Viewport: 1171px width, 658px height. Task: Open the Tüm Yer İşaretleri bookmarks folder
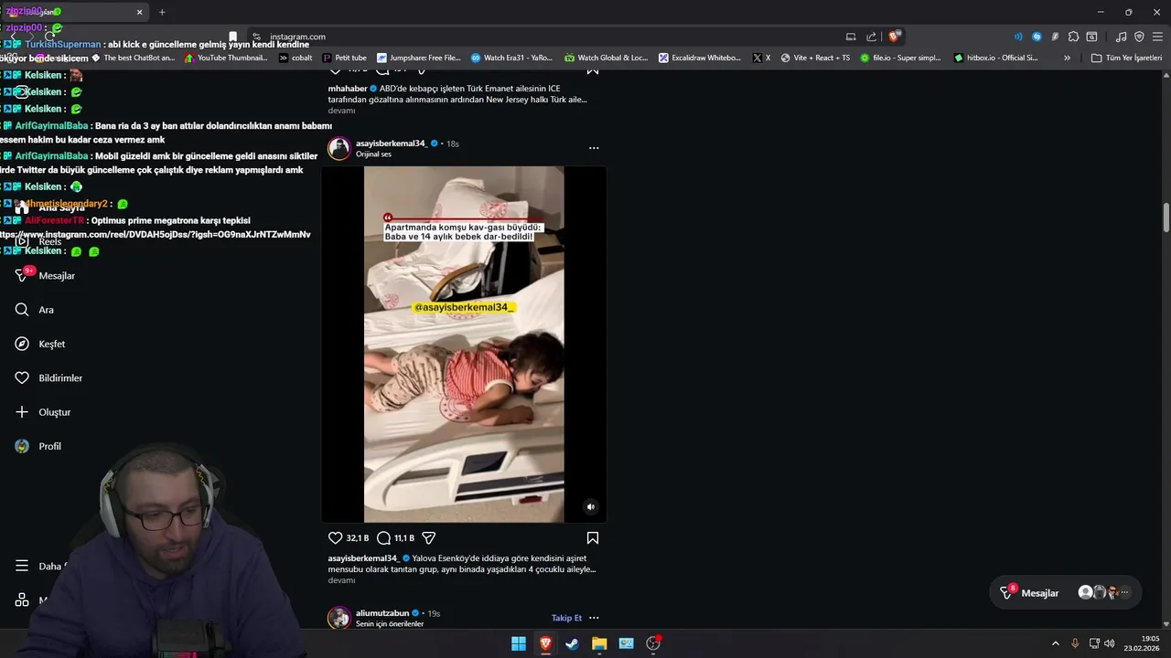(1126, 58)
